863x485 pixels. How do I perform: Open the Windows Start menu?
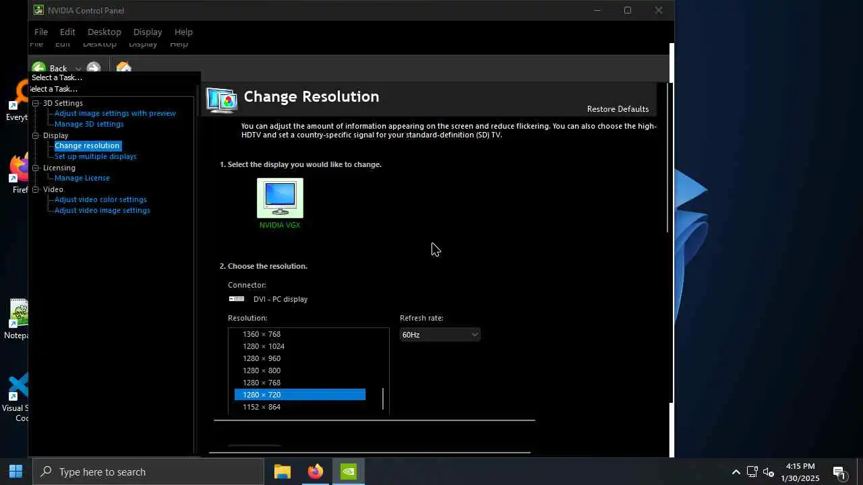pos(16,472)
